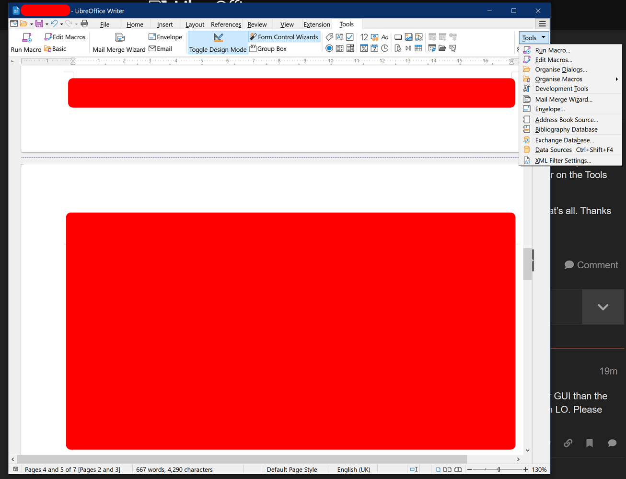626x479 pixels.
Task: Open Form Navigator icon
Action: click(x=432, y=48)
